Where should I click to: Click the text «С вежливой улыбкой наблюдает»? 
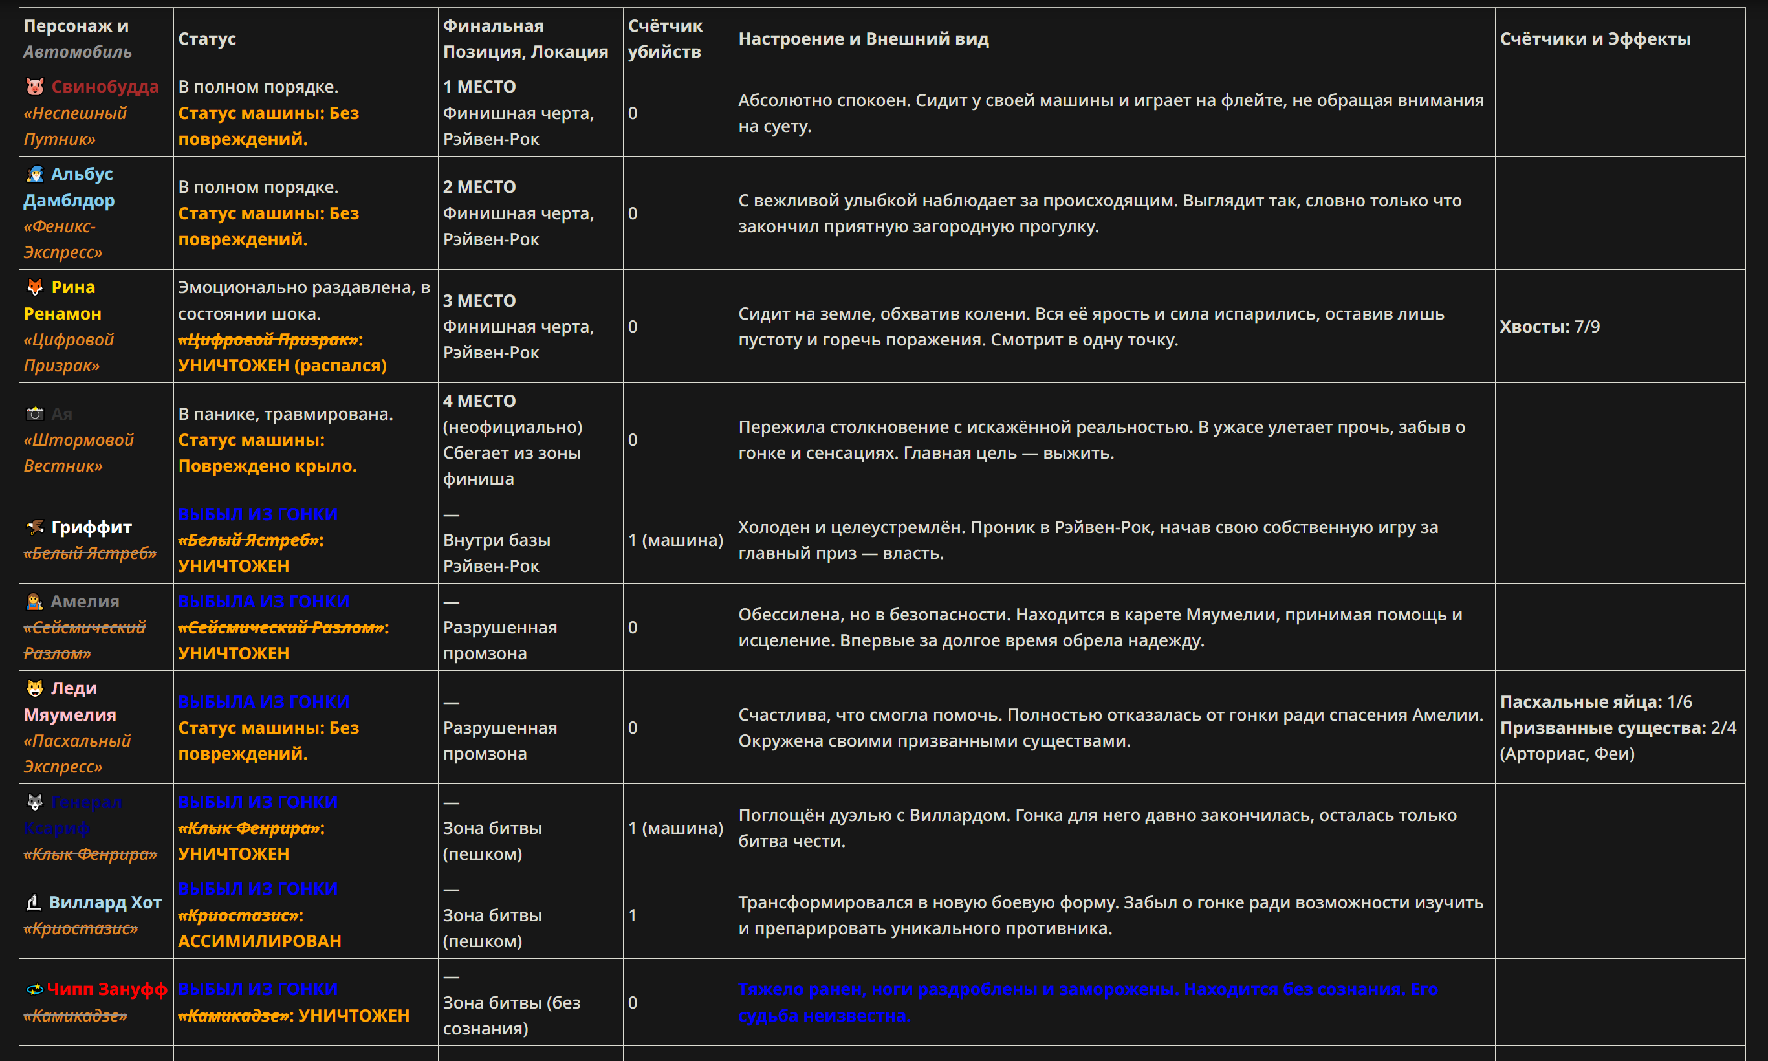click(871, 200)
